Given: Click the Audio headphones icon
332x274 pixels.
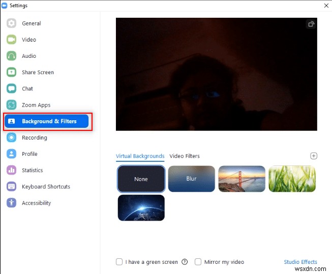Looking at the screenshot, I should 11,56.
